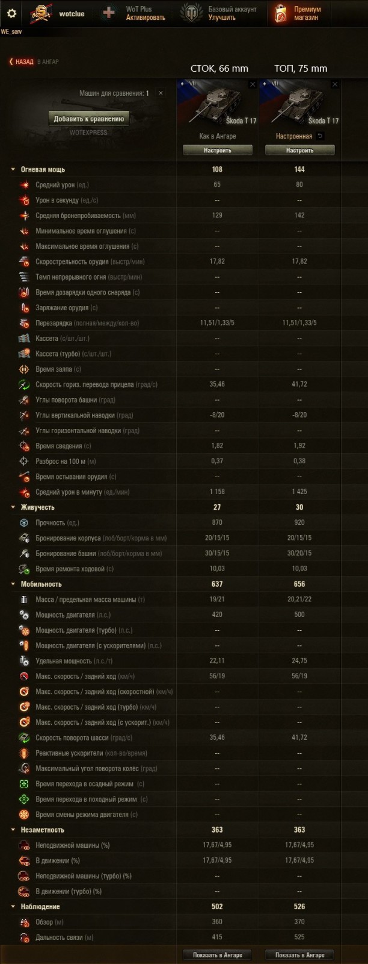This screenshot has width=368, height=964.
Task: Click Настроить under the Как в Ангаре tank
Action: [x=217, y=151]
